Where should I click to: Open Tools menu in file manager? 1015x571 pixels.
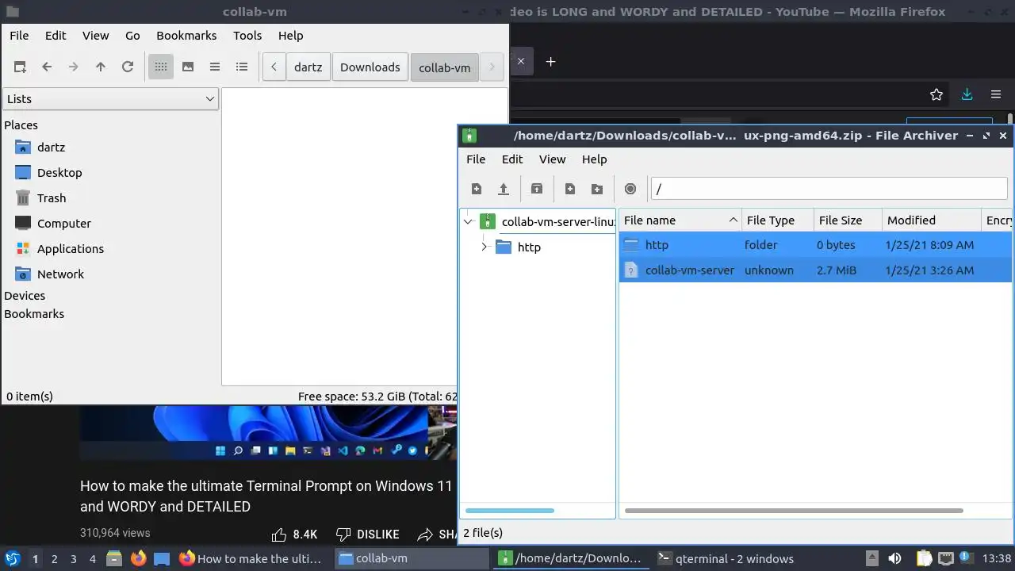[247, 35]
